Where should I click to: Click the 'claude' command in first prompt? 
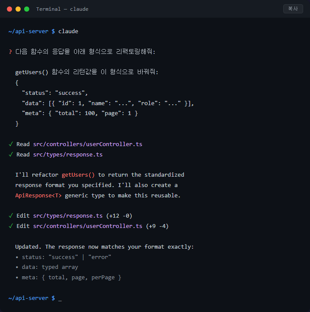(68, 31)
